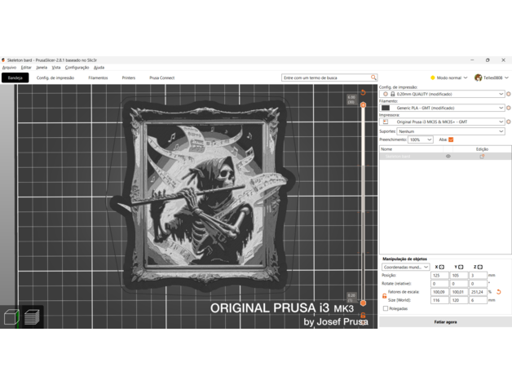Reset scale factors with orange arrow
Image resolution: width=512 pixels, height=385 pixels.
[x=499, y=291]
